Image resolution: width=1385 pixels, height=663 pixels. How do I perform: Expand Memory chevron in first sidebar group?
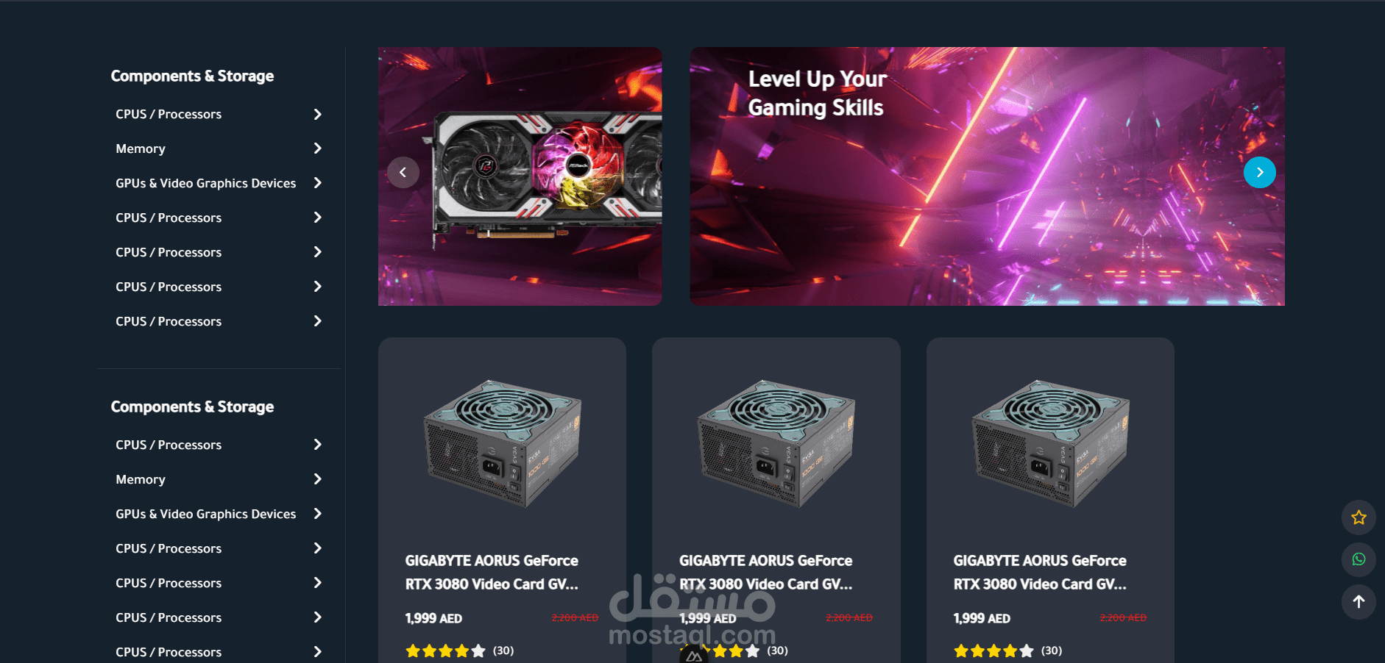pos(318,148)
